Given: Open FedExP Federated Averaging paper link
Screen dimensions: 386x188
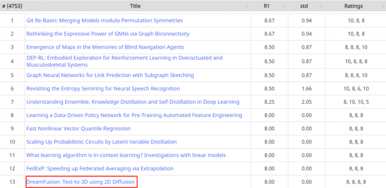Looking at the screenshot, I should tap(100, 168).
